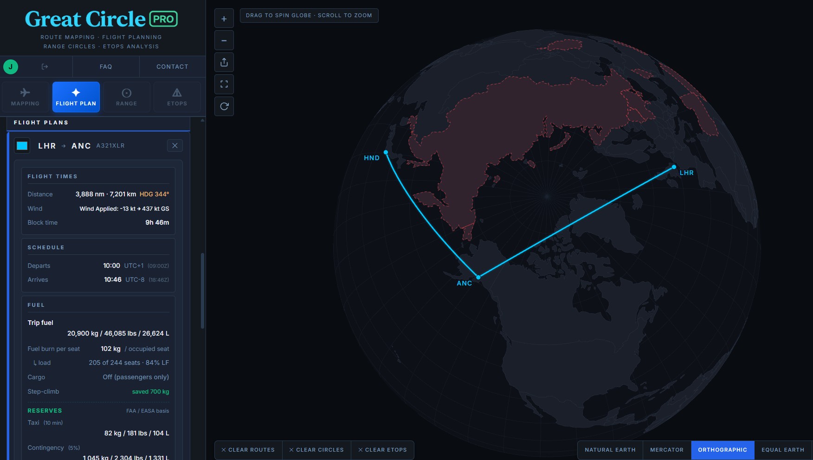Click the reset globe rotation icon
Viewport: 813px width, 460px height.
[224, 106]
